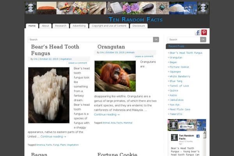Open the Research tab

click(x=60, y=26)
